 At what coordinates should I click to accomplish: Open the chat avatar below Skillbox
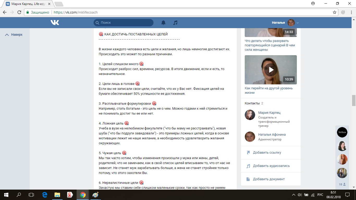pos(342,146)
